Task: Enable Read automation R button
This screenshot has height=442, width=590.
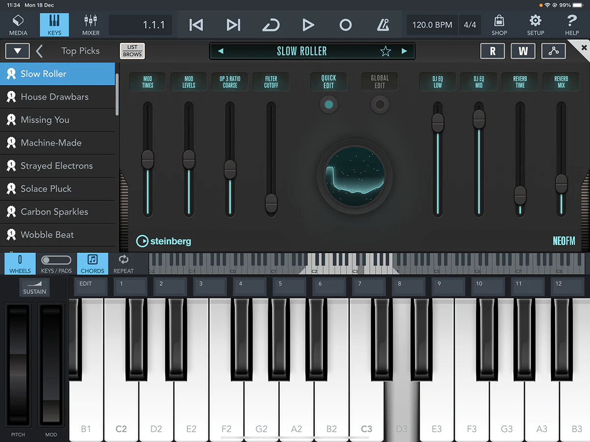Action: [493, 51]
